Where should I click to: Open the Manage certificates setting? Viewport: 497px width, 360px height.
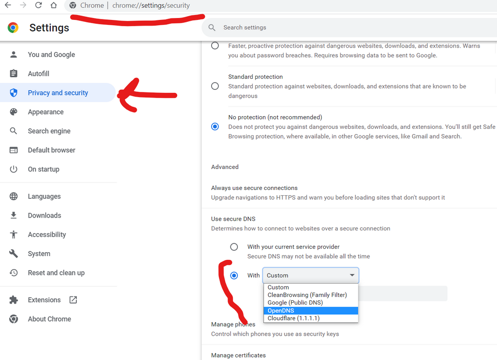238,355
